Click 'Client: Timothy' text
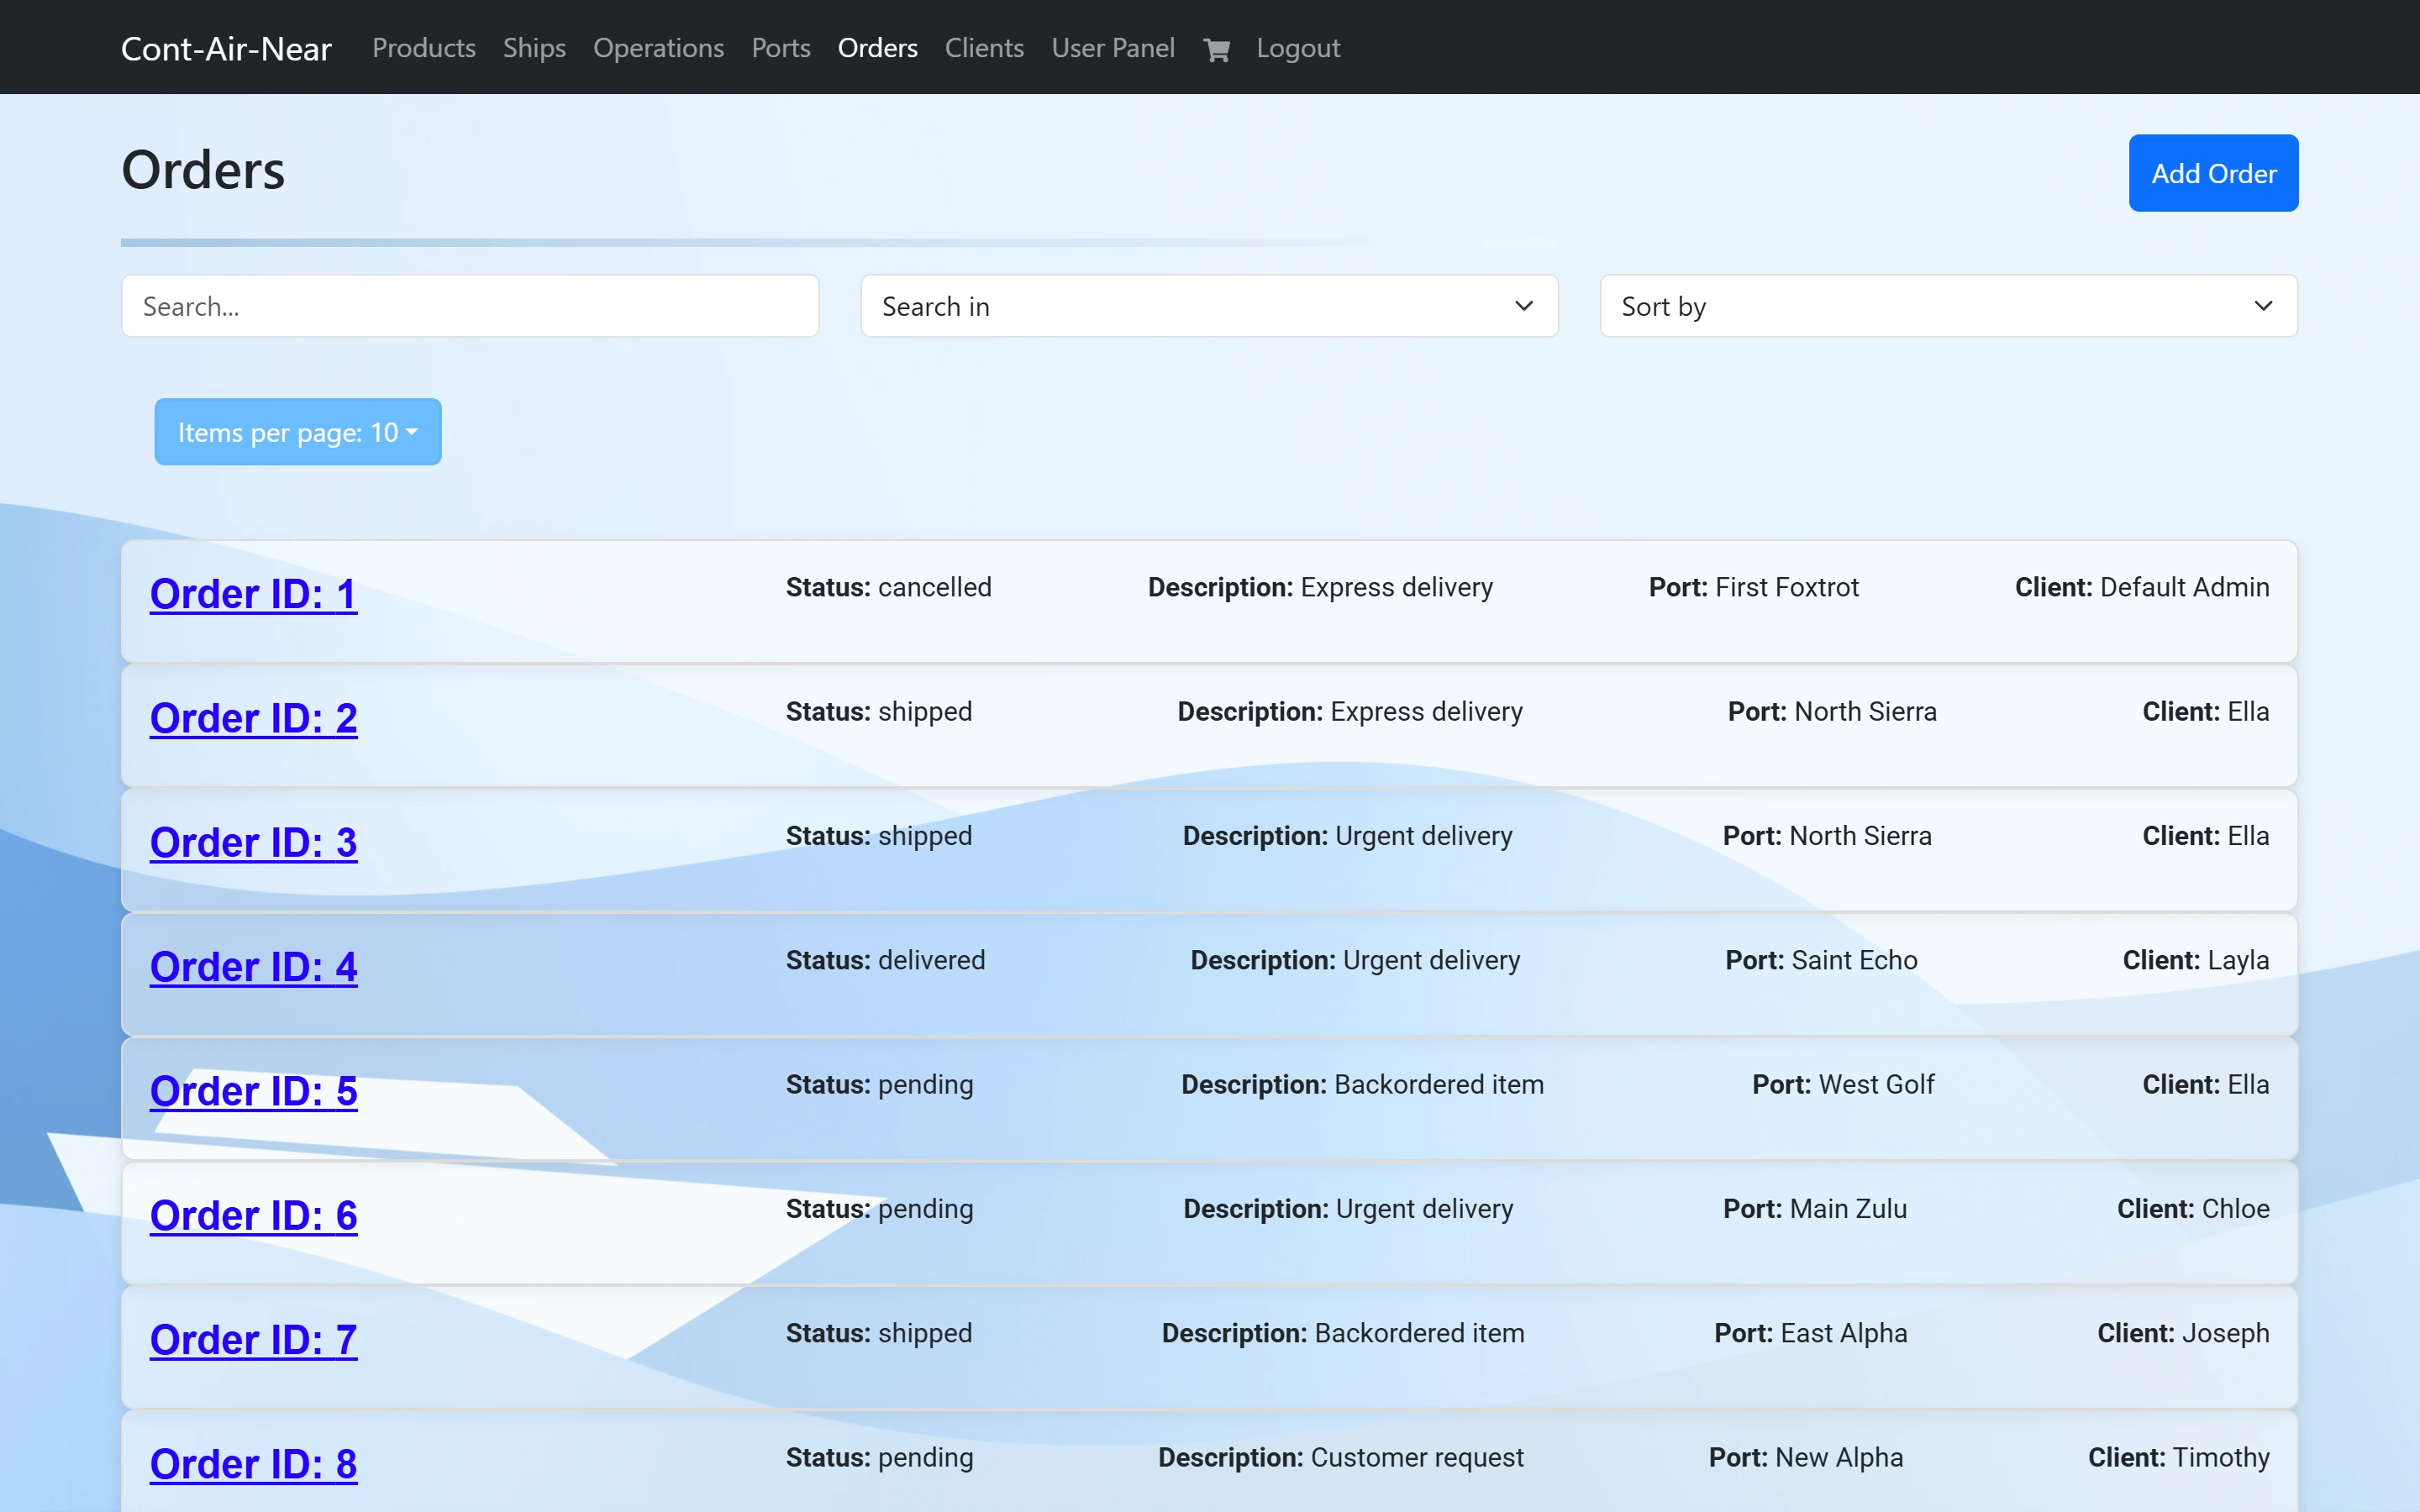Image resolution: width=2420 pixels, height=1512 pixels. point(2179,1457)
